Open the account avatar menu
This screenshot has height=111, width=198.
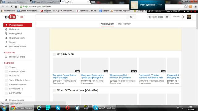[x=189, y=17]
